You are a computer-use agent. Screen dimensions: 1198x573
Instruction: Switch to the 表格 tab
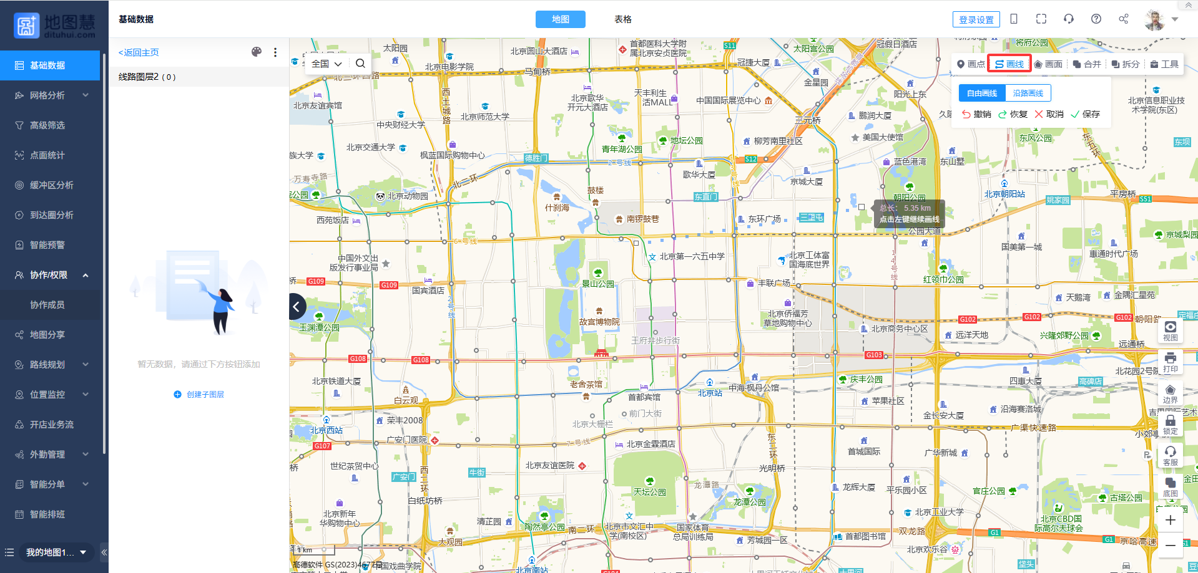pyautogui.click(x=622, y=19)
